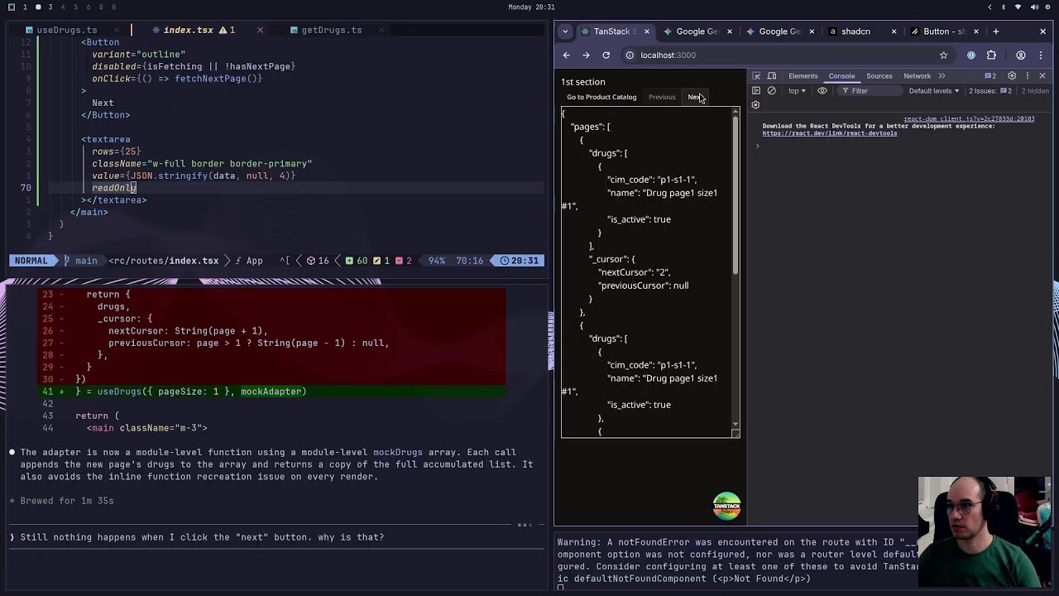This screenshot has height=596, width=1059.
Task: Open the browser tab search dropdown
Action: (x=565, y=31)
